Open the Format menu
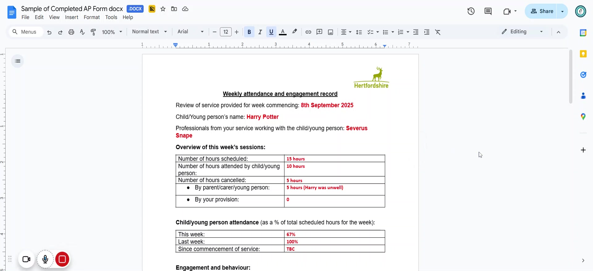This screenshot has width=593, height=271. coord(92,17)
